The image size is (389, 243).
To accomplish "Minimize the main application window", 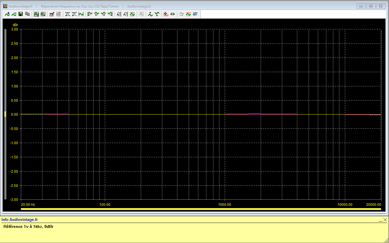I will [x=361, y=6].
